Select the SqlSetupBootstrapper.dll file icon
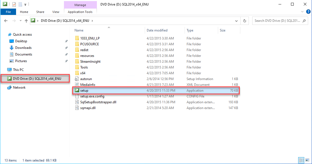Image resolution: width=312 pixels, height=164 pixels. point(77,102)
